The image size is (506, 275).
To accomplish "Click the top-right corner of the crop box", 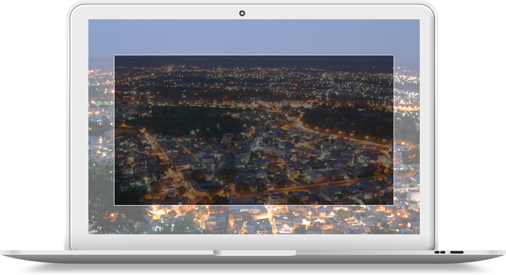I will [393, 55].
